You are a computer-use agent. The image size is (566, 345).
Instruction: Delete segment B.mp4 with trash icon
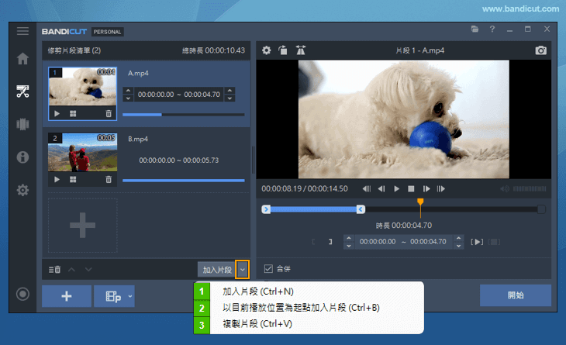(x=109, y=179)
